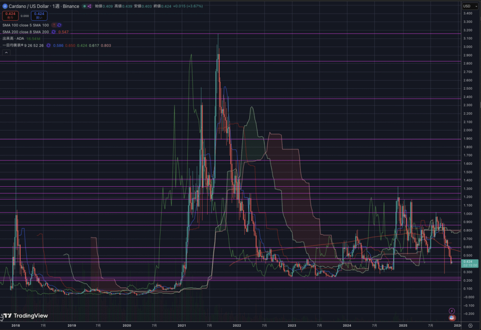The height and width of the screenshot is (330, 481).
Task: Click the blue 0.424 buy button
Action: [39, 15]
